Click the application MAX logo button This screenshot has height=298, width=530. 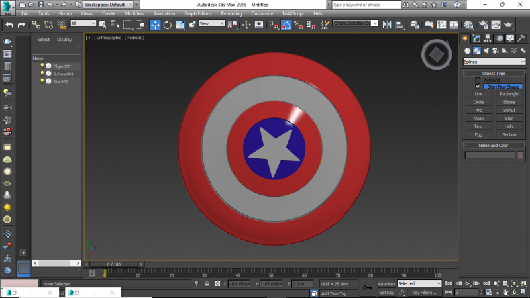click(x=7, y=7)
